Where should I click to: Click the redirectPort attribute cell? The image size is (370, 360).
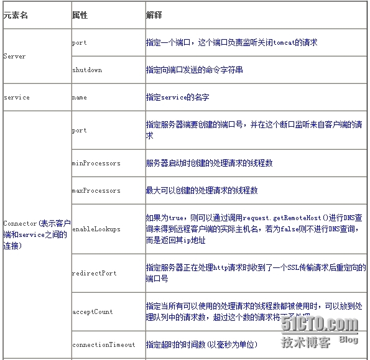point(109,273)
